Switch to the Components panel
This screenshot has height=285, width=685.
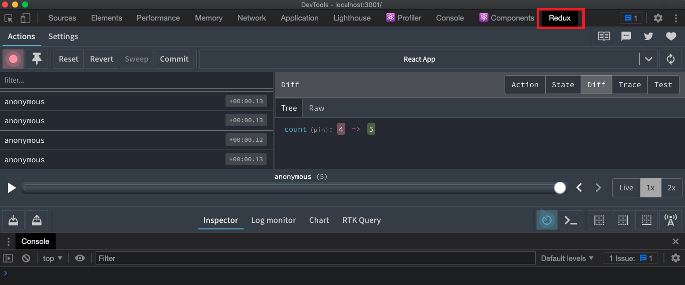pos(507,18)
